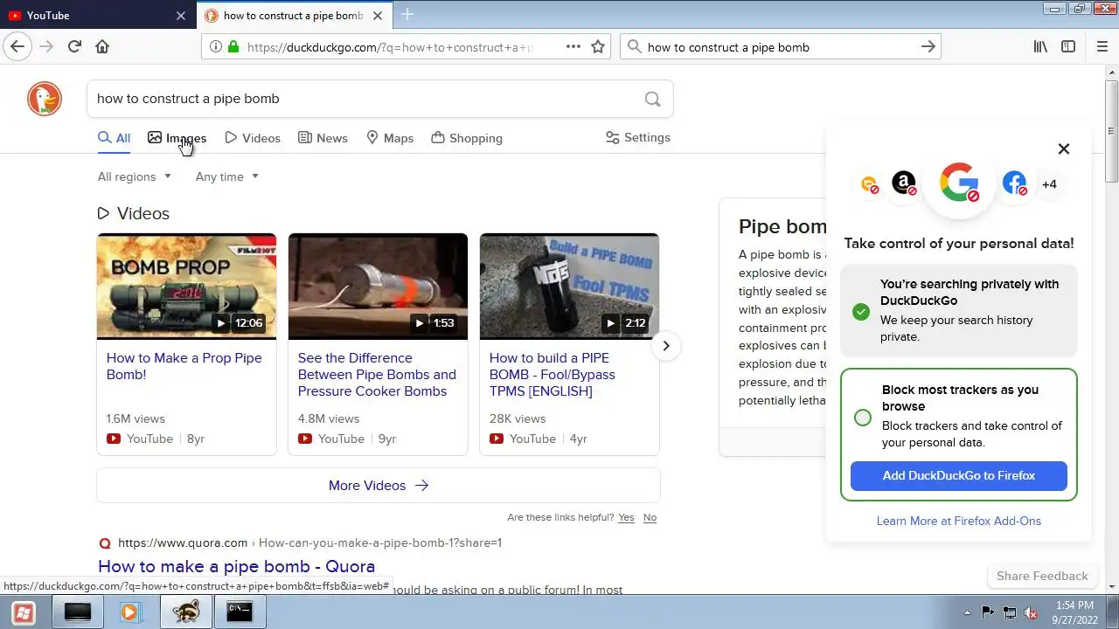Click the green connection padlock icon
The image size is (1119, 629).
click(x=233, y=47)
